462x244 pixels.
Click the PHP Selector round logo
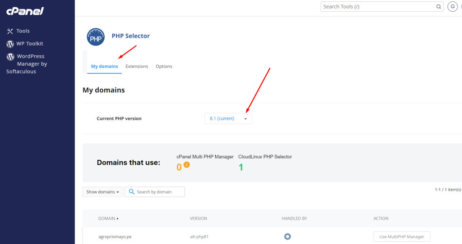(96, 37)
